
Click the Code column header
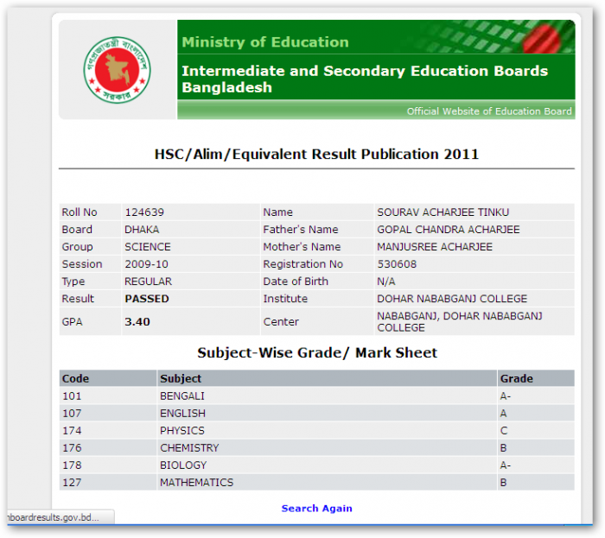click(x=76, y=379)
